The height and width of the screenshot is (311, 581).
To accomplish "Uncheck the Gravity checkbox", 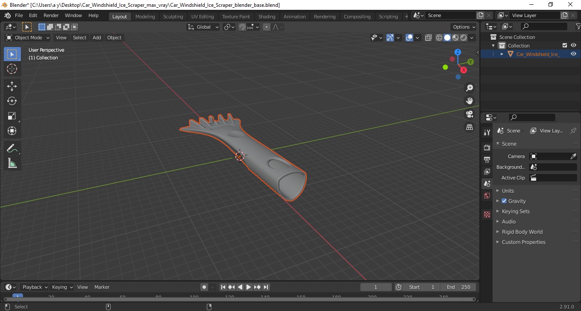I will coord(504,201).
